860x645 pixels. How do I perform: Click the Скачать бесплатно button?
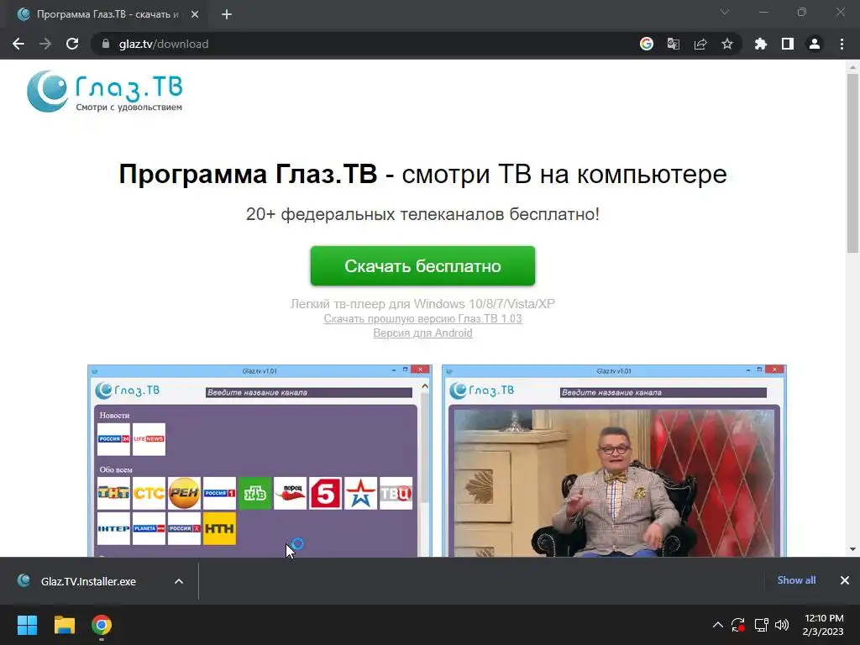(x=422, y=266)
